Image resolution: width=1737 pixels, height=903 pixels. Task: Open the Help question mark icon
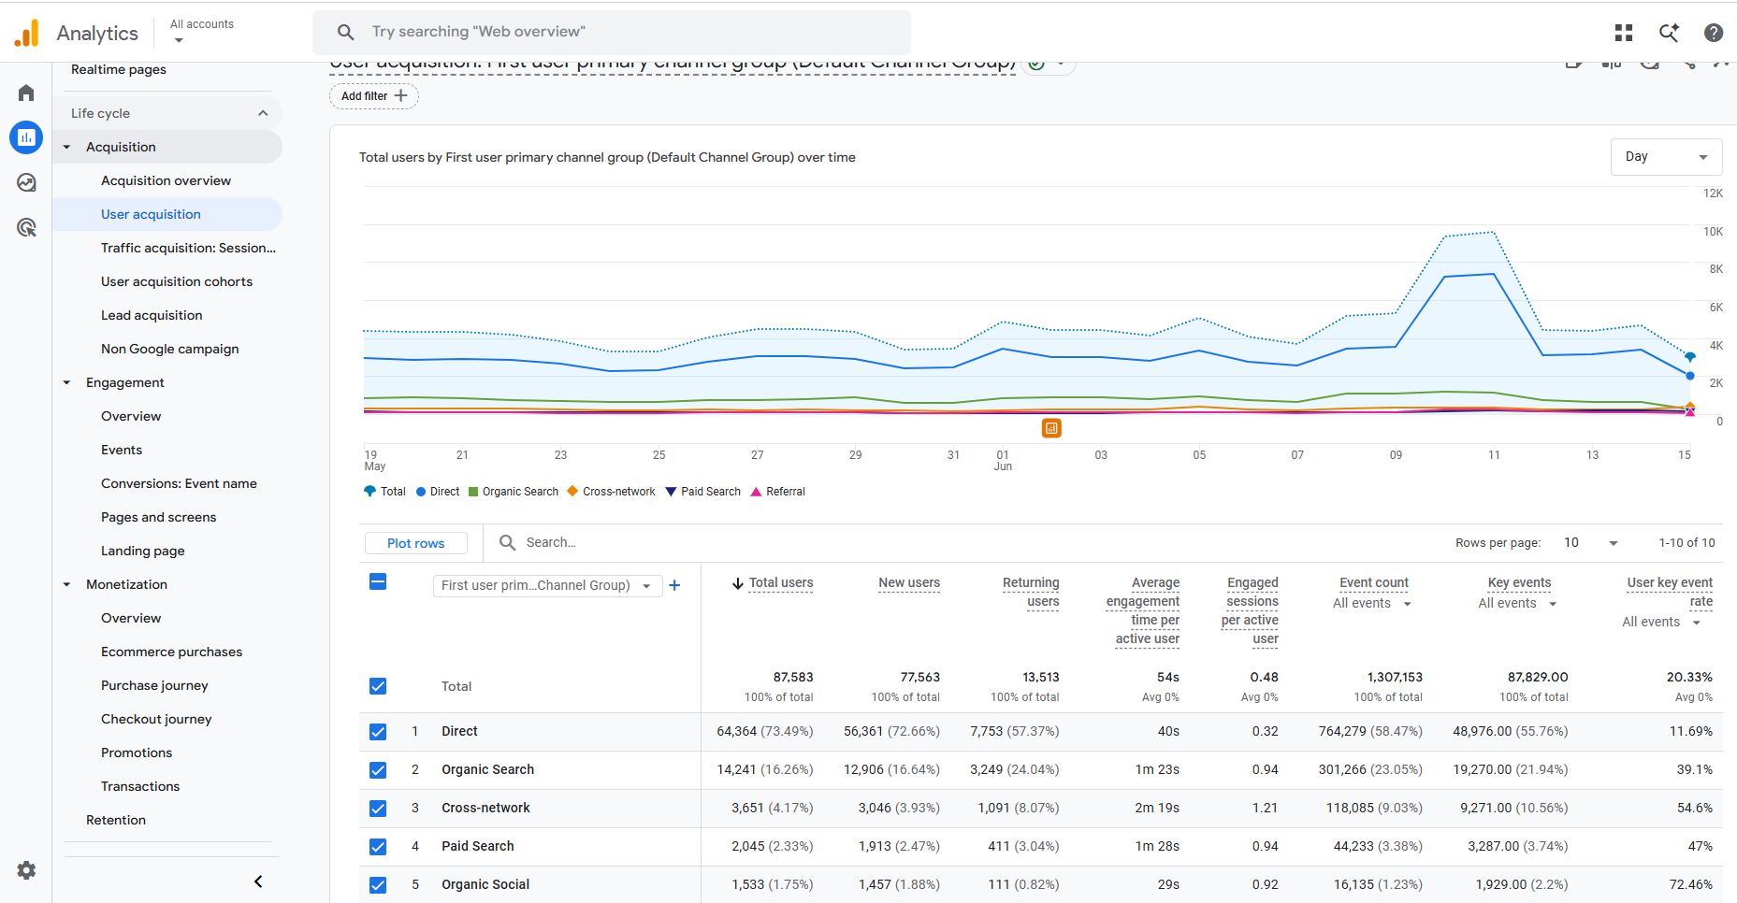(1714, 33)
